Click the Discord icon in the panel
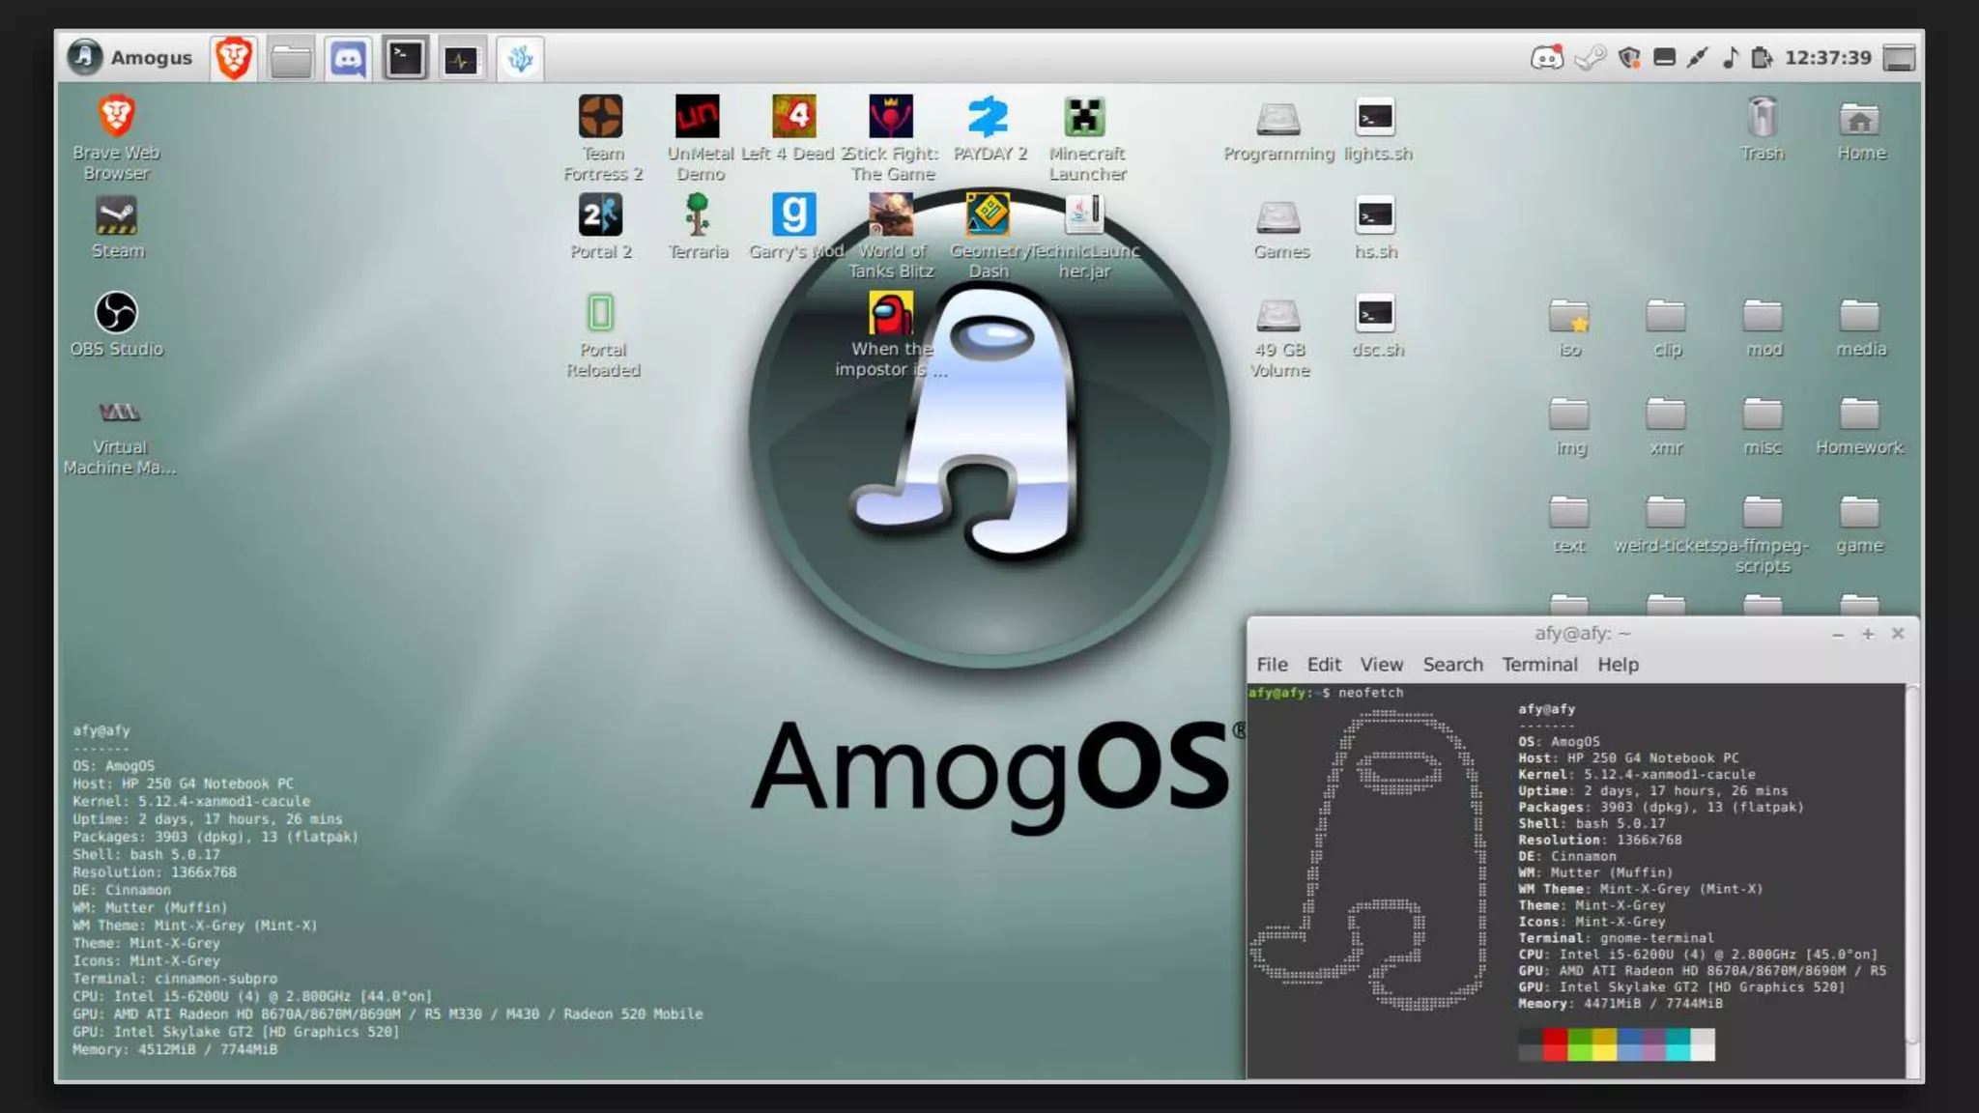 348,59
